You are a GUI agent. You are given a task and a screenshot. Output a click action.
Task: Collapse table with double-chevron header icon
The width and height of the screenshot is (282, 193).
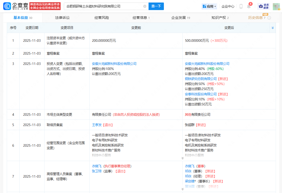(273, 28)
